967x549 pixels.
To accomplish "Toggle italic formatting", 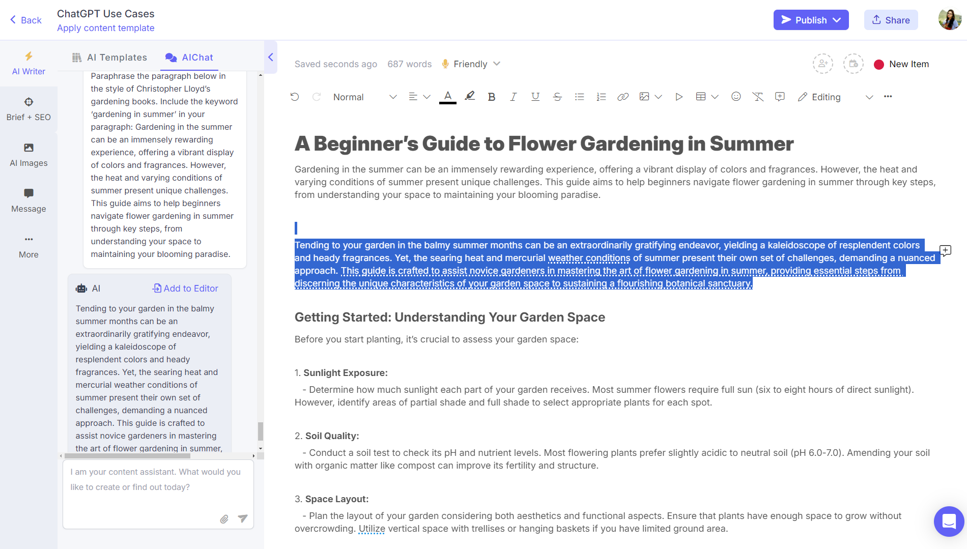I will (x=513, y=97).
